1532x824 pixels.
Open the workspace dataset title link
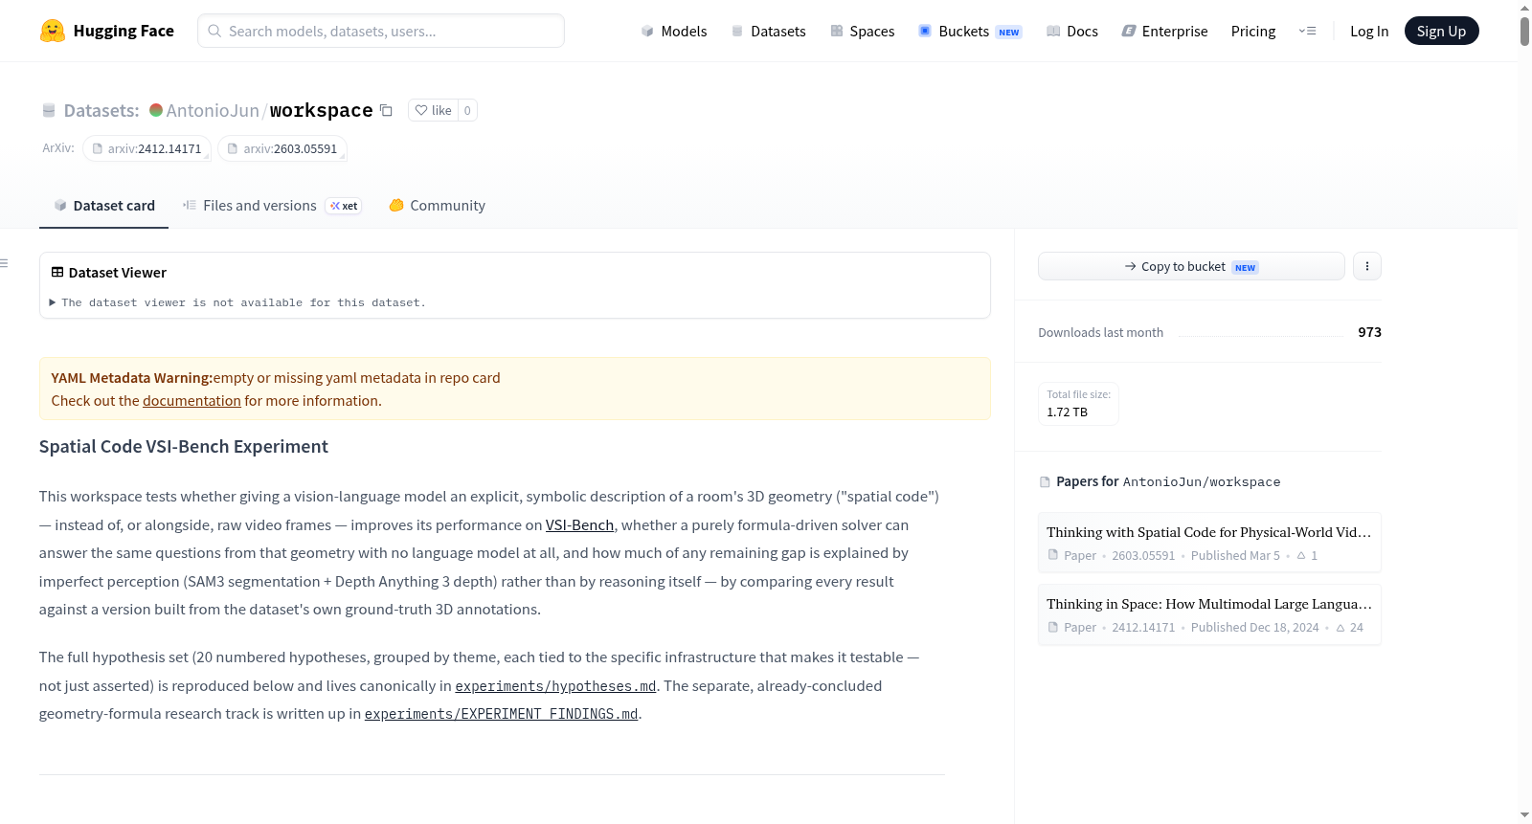pyautogui.click(x=321, y=110)
